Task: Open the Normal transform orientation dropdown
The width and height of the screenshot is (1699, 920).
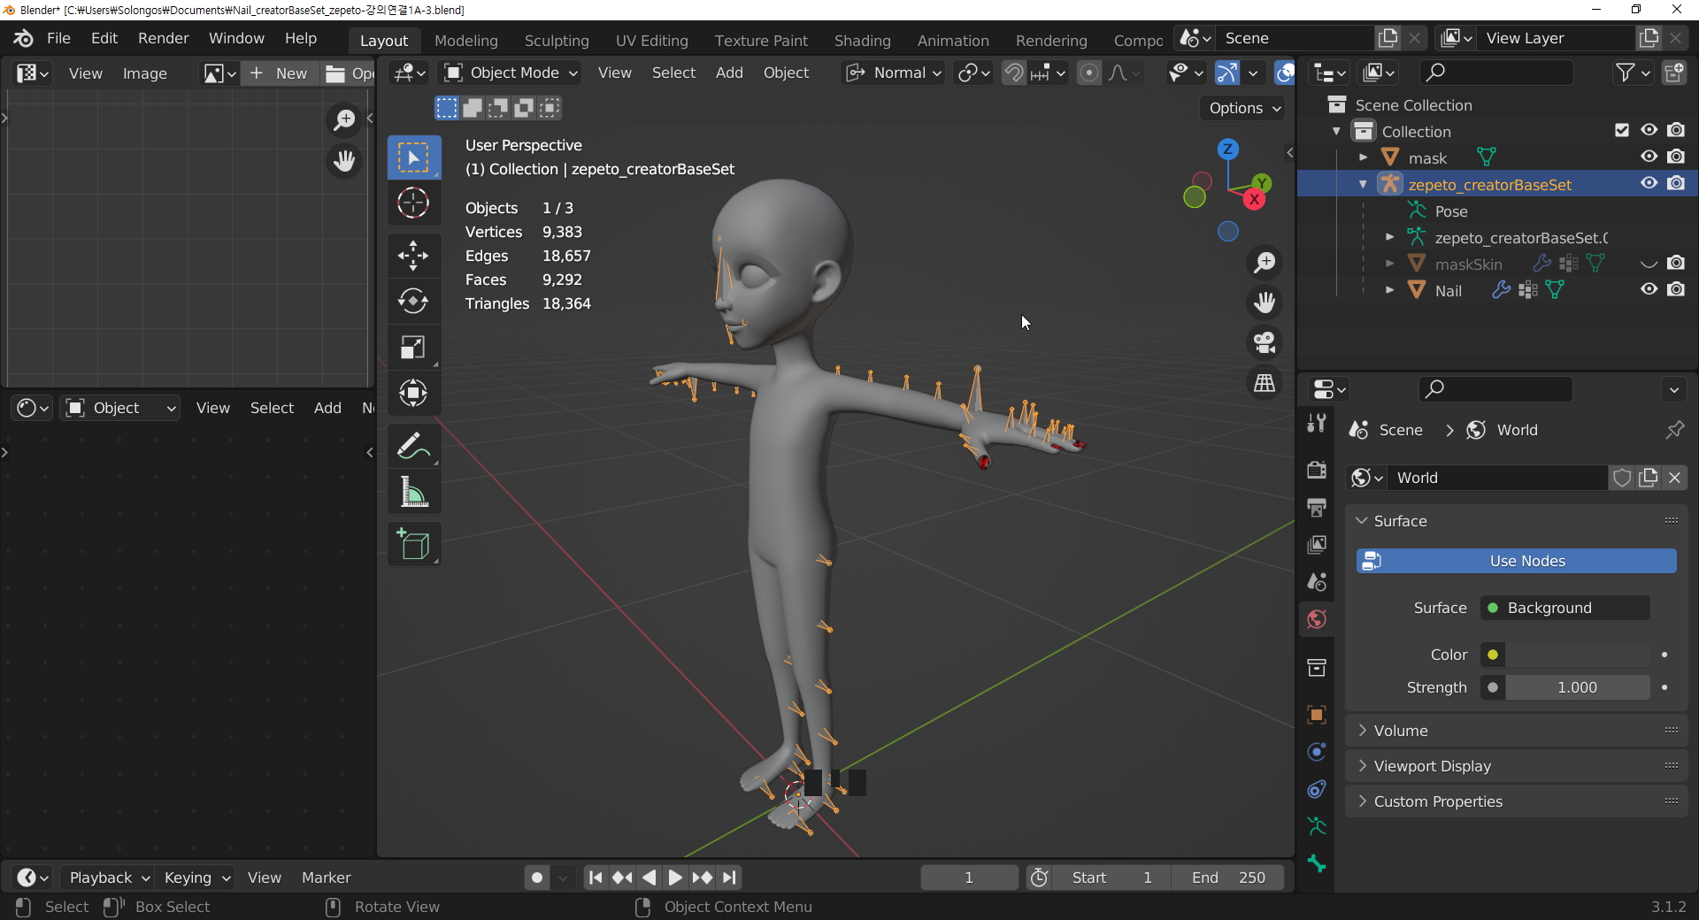Action: tap(894, 73)
